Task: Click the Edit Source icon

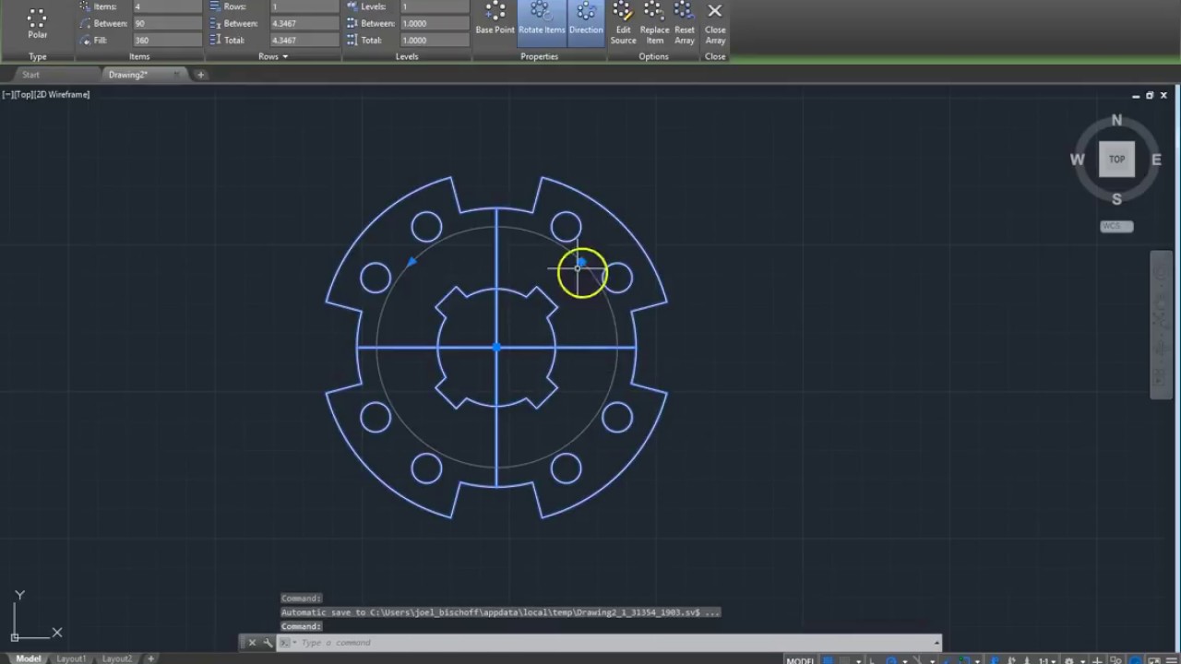Action: (623, 23)
